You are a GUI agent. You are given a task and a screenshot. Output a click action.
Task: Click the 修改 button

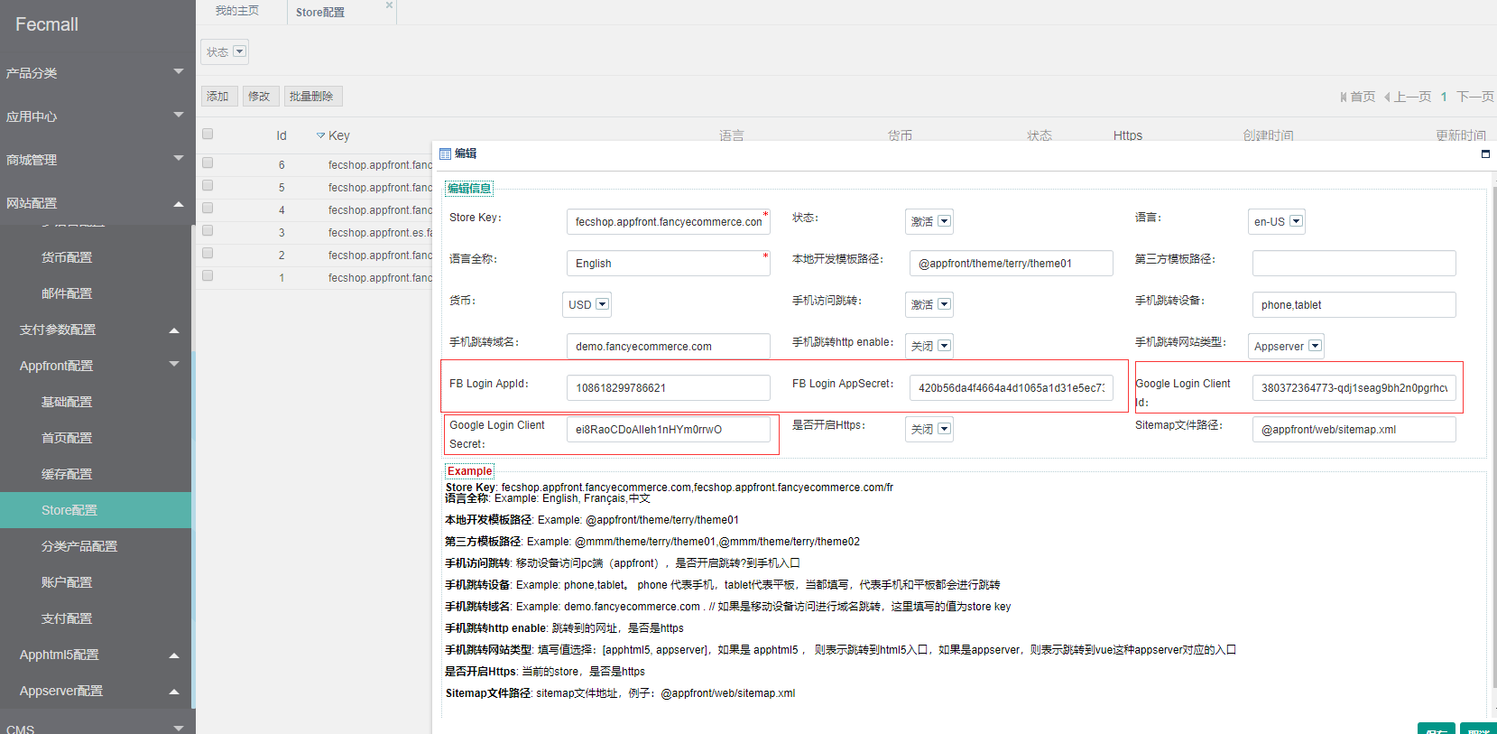[260, 96]
